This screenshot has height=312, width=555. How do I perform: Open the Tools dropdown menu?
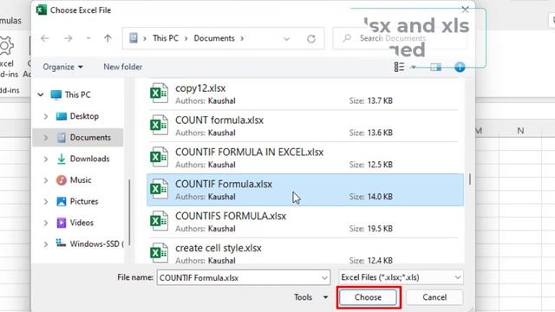point(310,297)
